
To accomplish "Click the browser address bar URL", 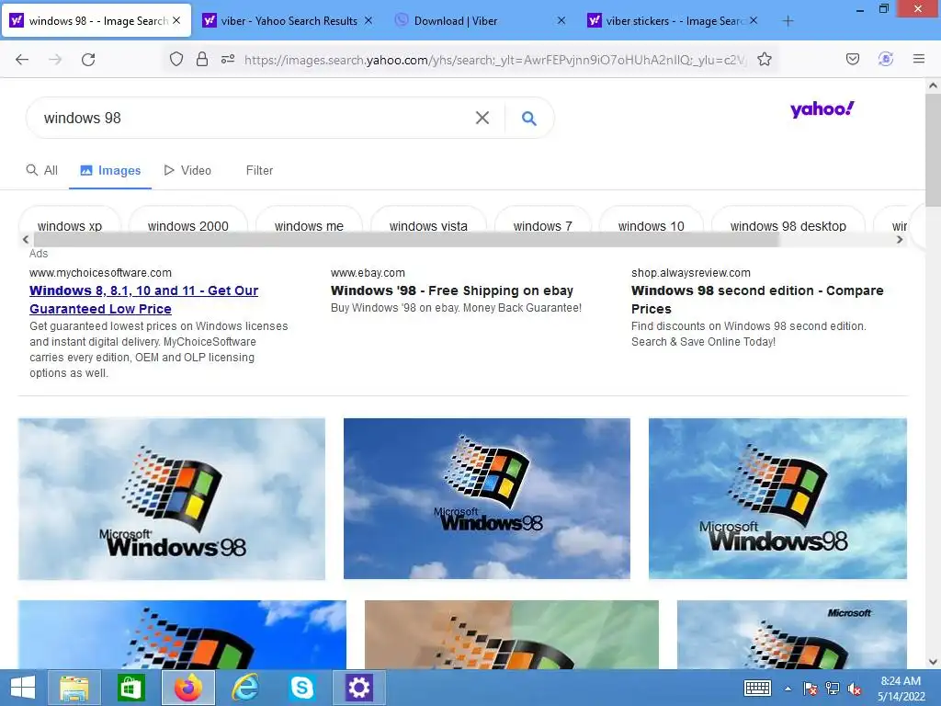I will [x=495, y=60].
